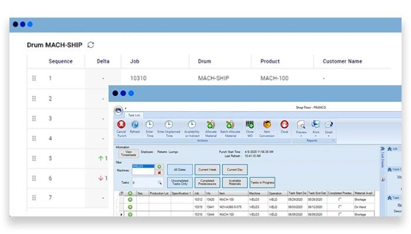
Task: Check Completed Predec box for job 10312
Action: 340,199
